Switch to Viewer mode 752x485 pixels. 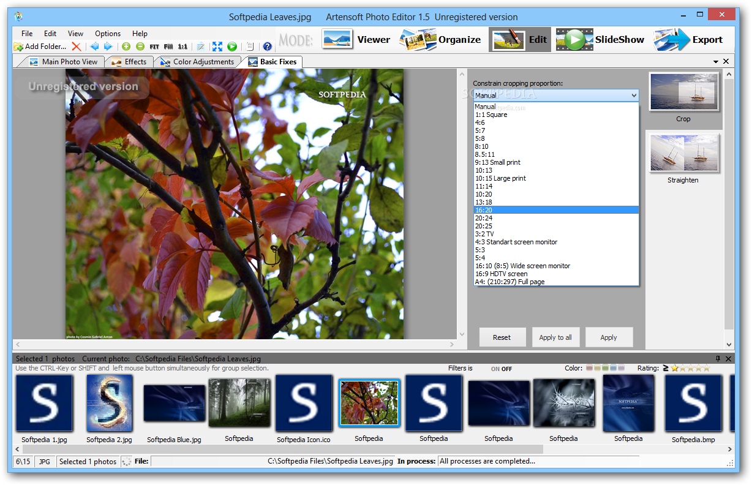coord(356,39)
